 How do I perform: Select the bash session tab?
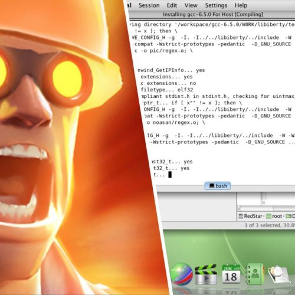[x=218, y=186]
